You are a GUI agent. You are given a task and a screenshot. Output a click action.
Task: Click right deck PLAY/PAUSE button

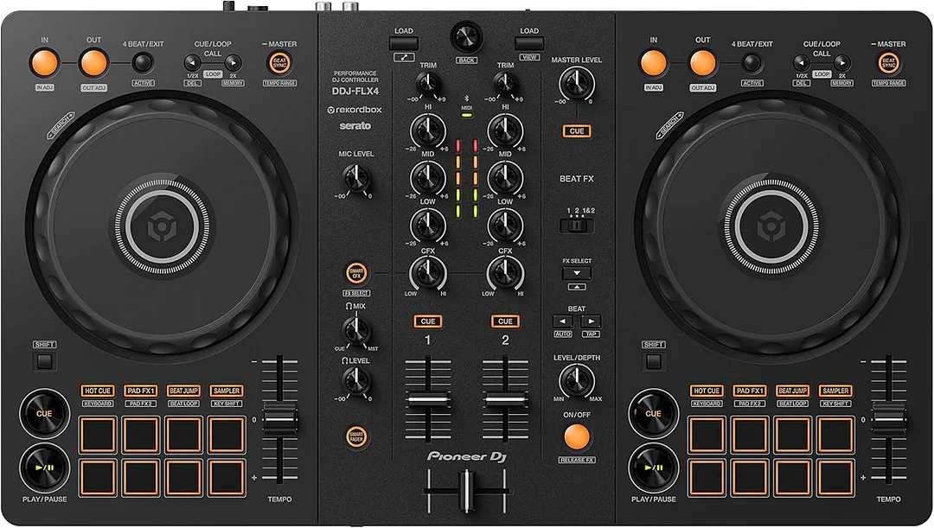click(x=654, y=468)
